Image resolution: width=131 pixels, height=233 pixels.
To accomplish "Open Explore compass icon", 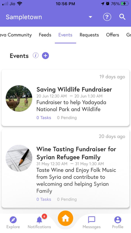I will 13,220.
